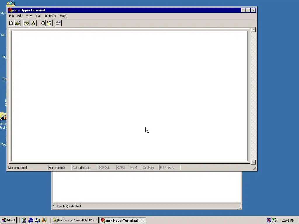
Task: Launch Mozilla Firefox from quick launch
Action: [x=44, y=220]
